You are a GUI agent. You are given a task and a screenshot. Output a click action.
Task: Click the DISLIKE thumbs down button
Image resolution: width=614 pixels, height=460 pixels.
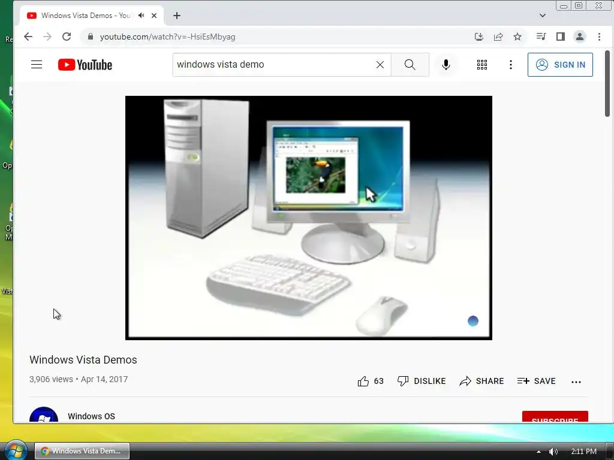[x=422, y=381]
